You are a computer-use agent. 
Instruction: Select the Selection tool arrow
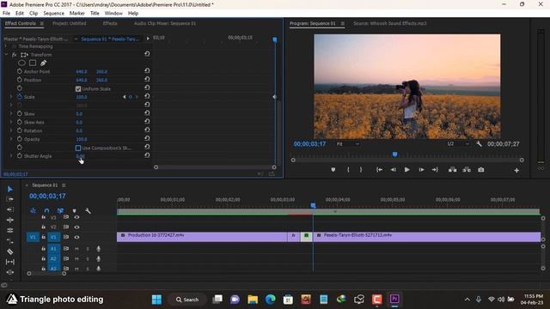[x=9, y=189]
